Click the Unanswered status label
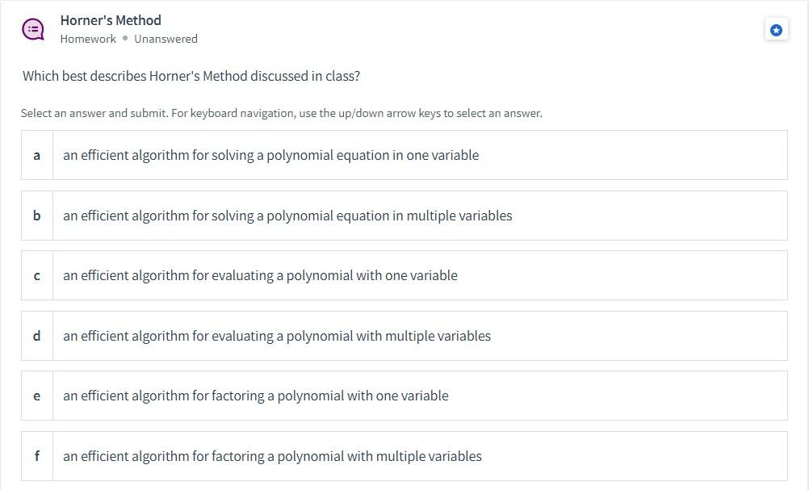Screen dimensions: 809x490 pos(166,38)
